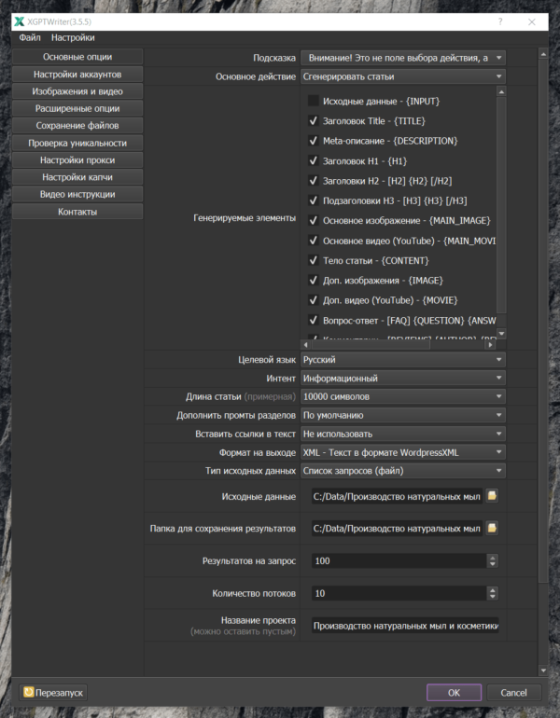Open the Настройки menu
The height and width of the screenshot is (718, 560).
pos(73,37)
